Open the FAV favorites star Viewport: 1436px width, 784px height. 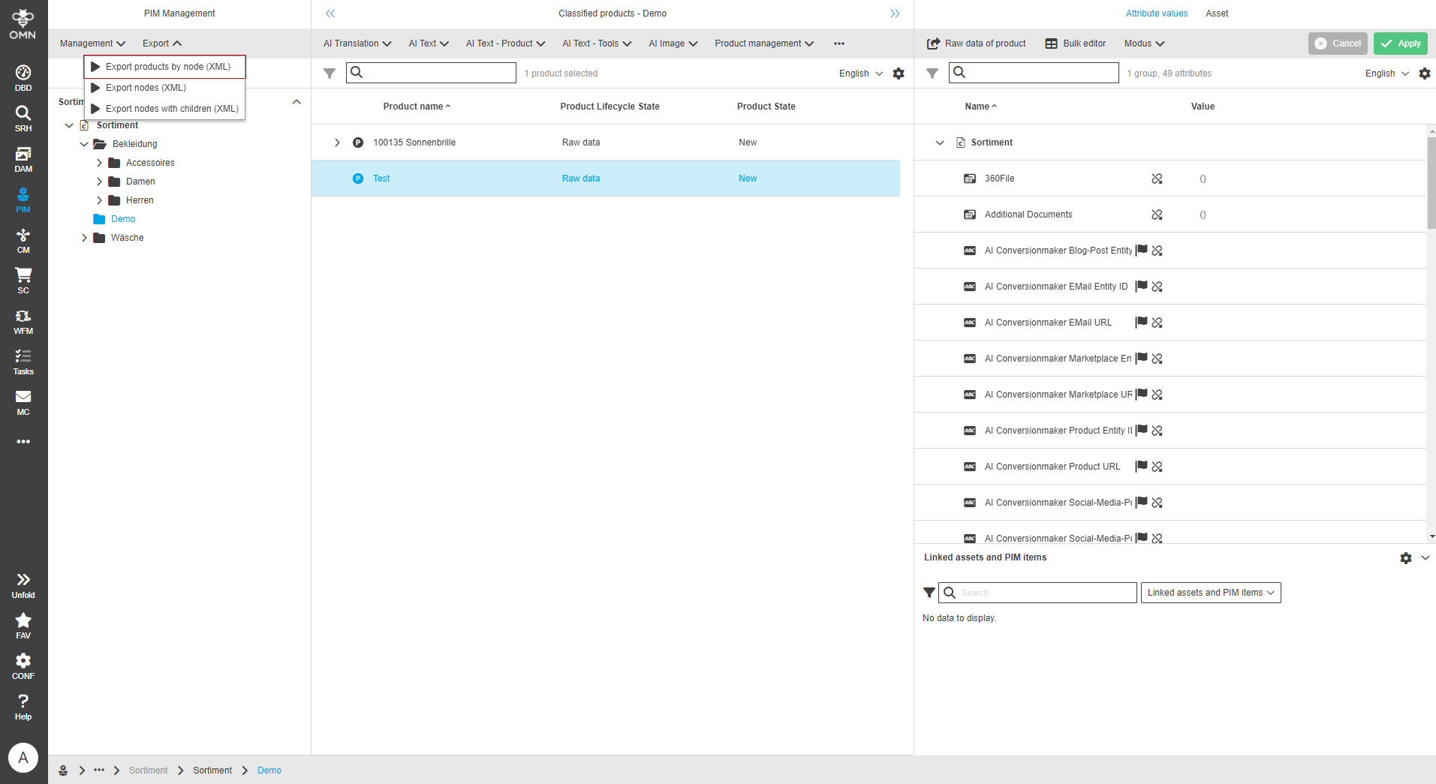click(23, 626)
